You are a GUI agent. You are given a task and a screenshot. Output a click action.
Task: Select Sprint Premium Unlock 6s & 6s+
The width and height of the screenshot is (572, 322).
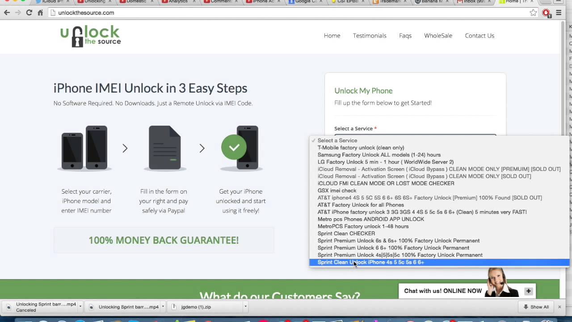[x=439, y=241]
